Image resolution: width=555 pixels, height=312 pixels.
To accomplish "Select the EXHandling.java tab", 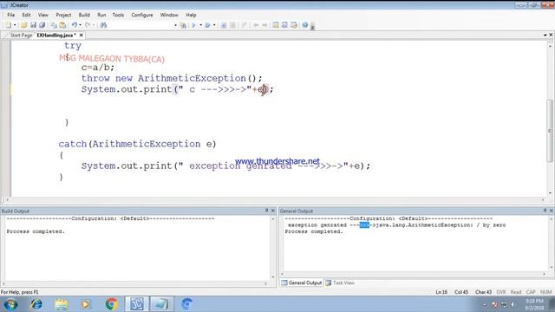I will click(x=55, y=36).
